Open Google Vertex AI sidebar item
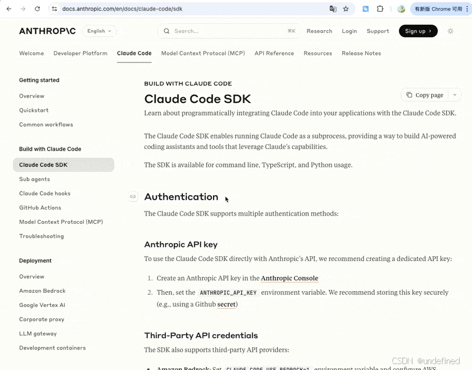 tap(42, 305)
